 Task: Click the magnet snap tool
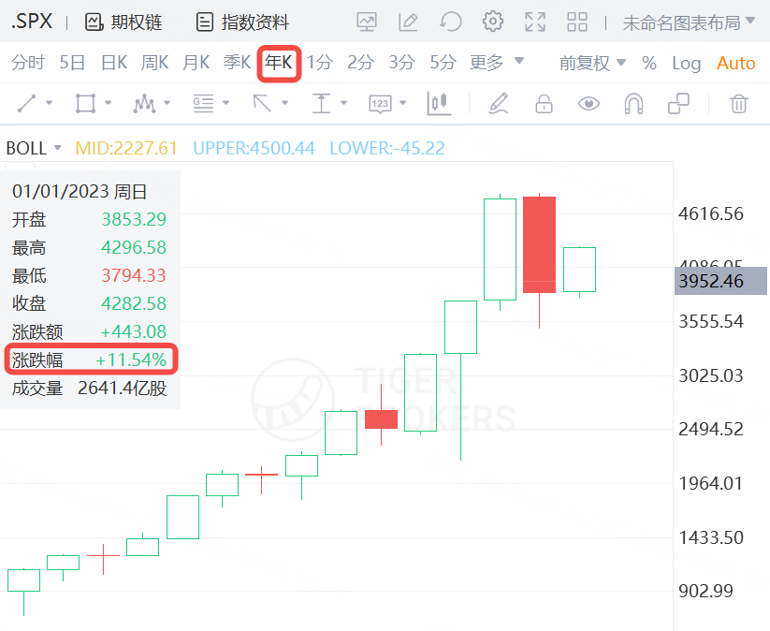[633, 103]
